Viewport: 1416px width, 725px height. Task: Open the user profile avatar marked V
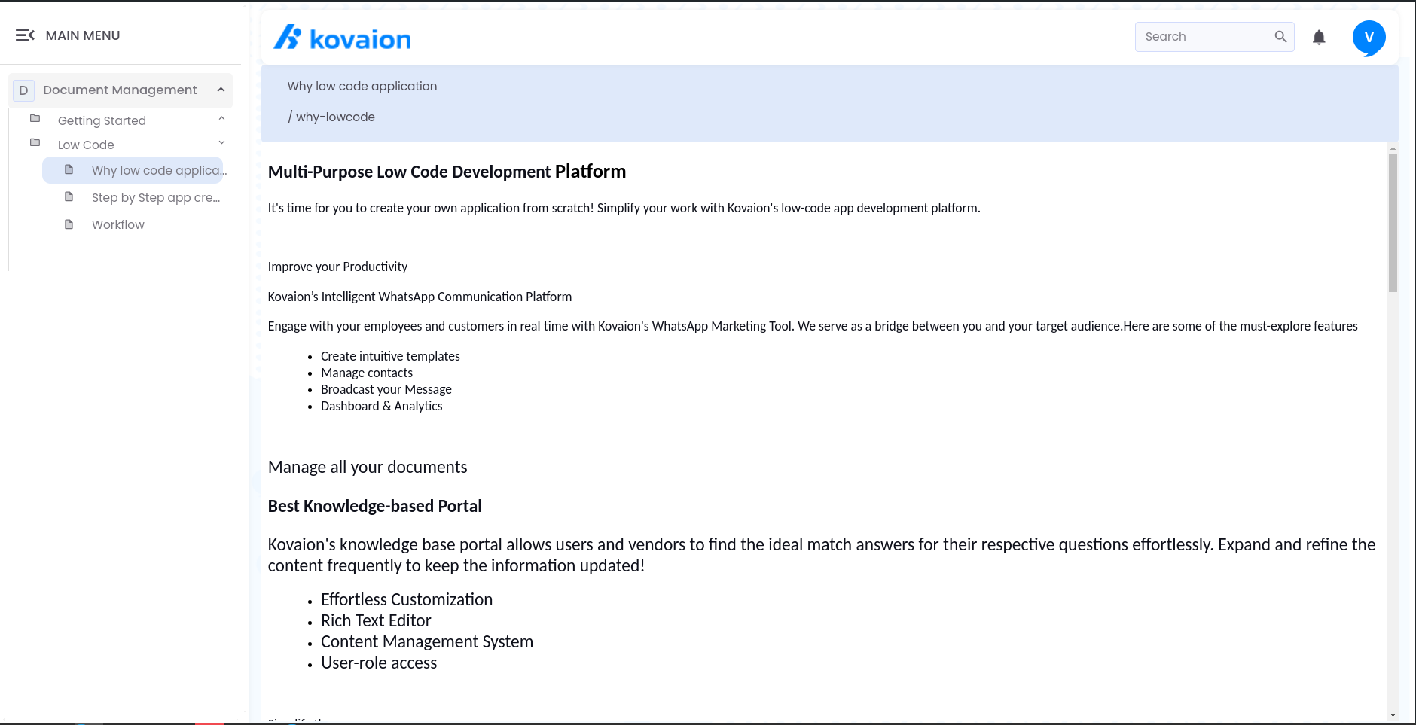[x=1369, y=37]
